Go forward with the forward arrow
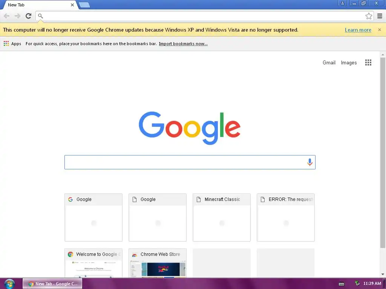386x289 pixels. 17,16
